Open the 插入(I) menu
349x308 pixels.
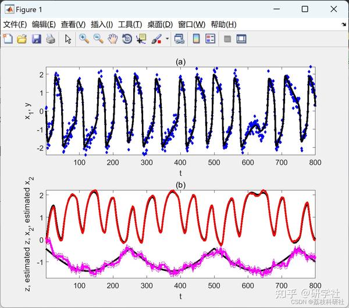click(102, 24)
